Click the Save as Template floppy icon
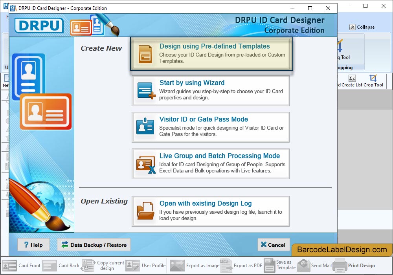 pyautogui.click(x=270, y=266)
